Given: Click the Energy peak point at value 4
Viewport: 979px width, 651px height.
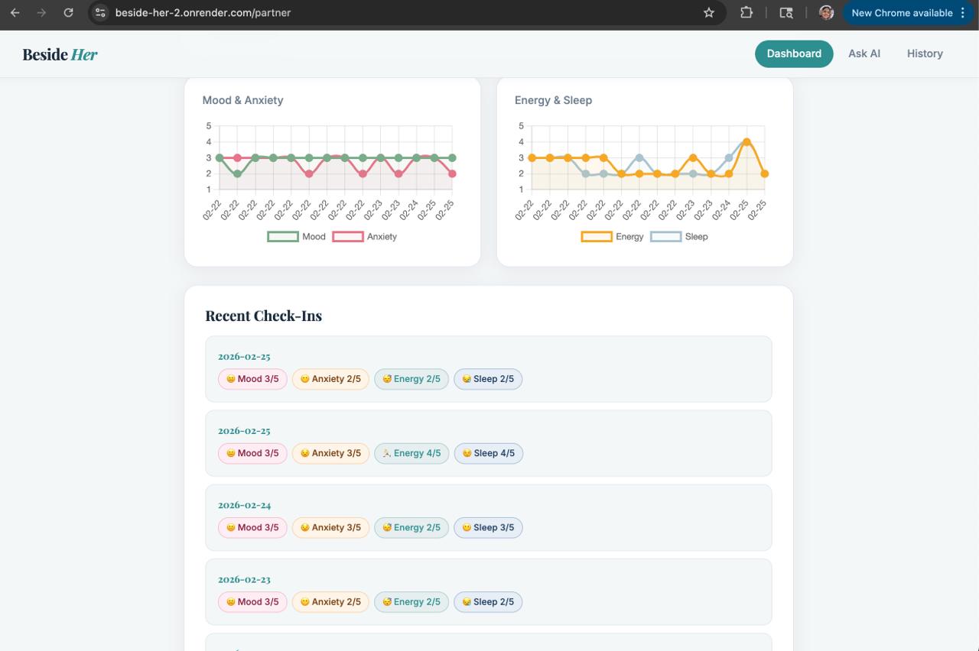Looking at the screenshot, I should [746, 142].
